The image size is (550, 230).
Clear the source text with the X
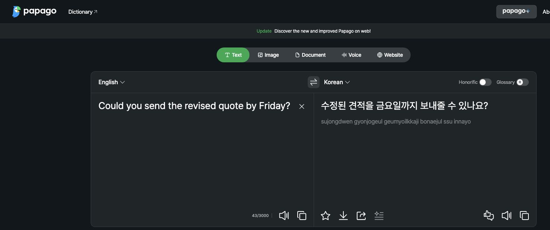pos(302,106)
